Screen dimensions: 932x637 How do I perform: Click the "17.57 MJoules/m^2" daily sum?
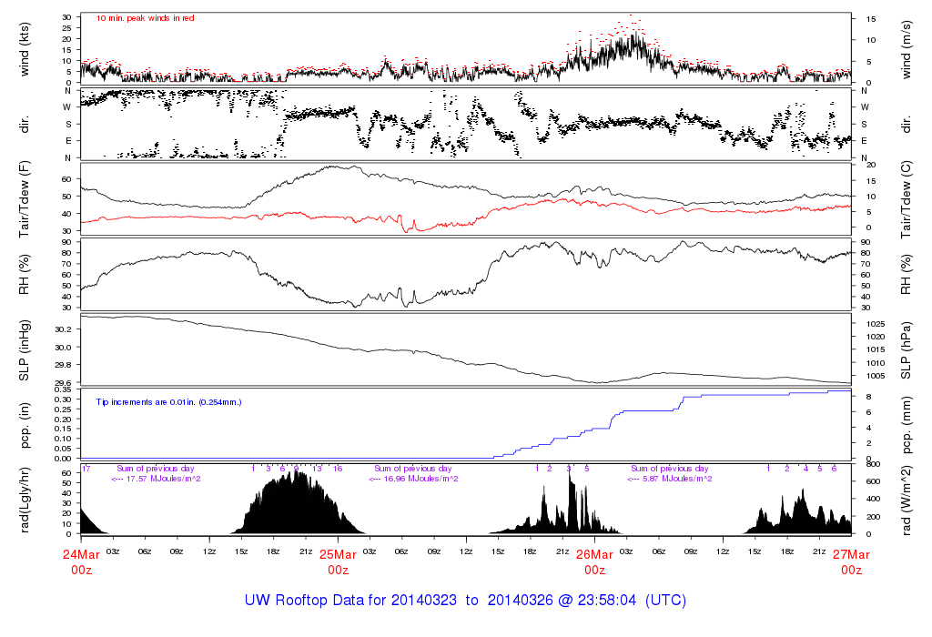tap(164, 479)
